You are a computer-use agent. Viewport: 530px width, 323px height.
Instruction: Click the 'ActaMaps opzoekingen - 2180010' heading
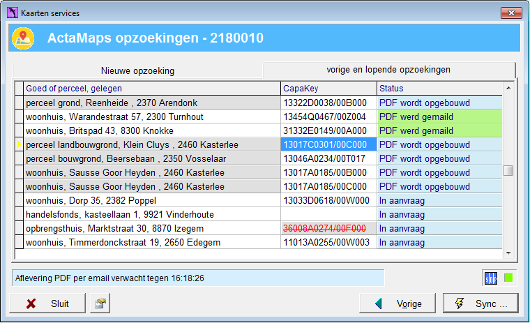155,38
